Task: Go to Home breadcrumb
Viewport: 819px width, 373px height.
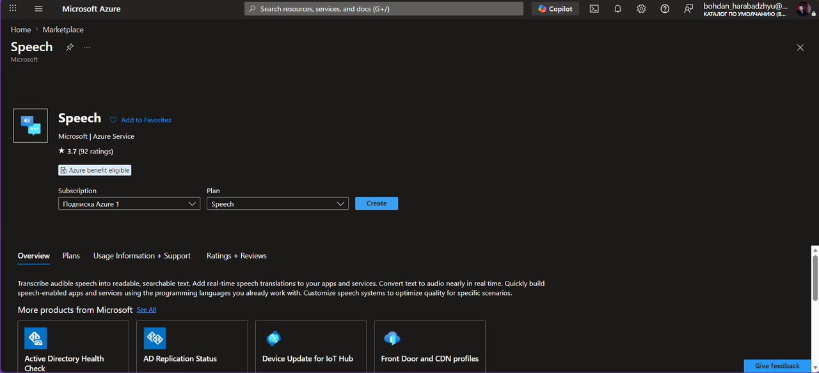Action: pos(20,29)
